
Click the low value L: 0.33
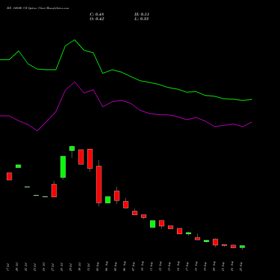pos(142,19)
